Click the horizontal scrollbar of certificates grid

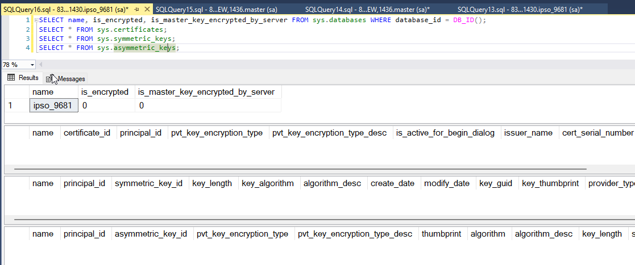point(300,169)
